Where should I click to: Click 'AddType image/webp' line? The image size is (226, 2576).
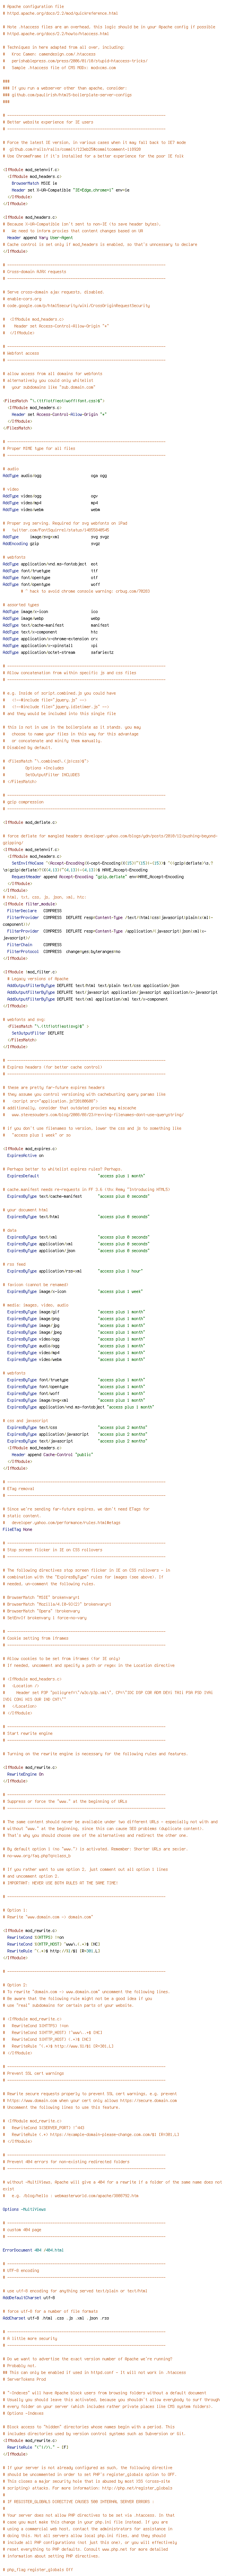(52, 618)
